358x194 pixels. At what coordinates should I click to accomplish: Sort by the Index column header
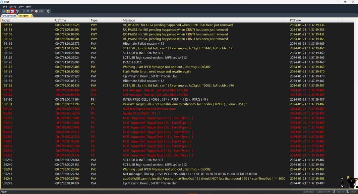(28, 20)
